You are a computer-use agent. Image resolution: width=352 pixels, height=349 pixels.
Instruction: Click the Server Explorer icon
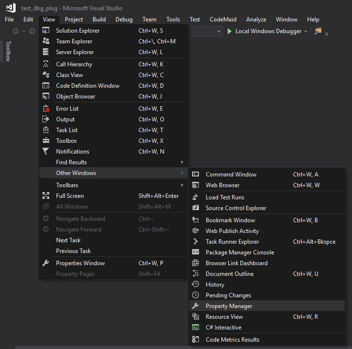pos(46,52)
